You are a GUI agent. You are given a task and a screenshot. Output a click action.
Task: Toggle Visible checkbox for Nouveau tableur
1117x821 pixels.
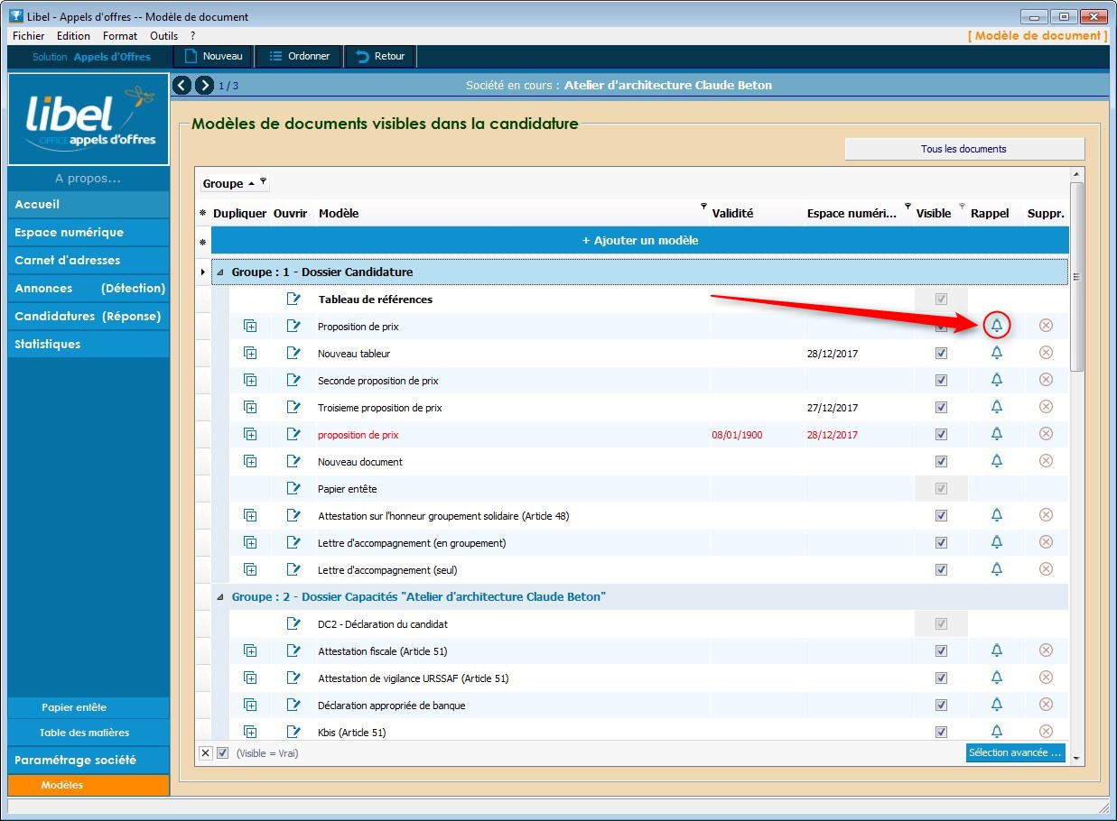941,353
